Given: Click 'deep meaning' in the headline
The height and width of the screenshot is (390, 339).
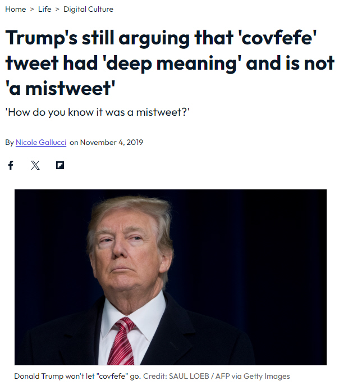Looking at the screenshot, I should click(x=179, y=62).
